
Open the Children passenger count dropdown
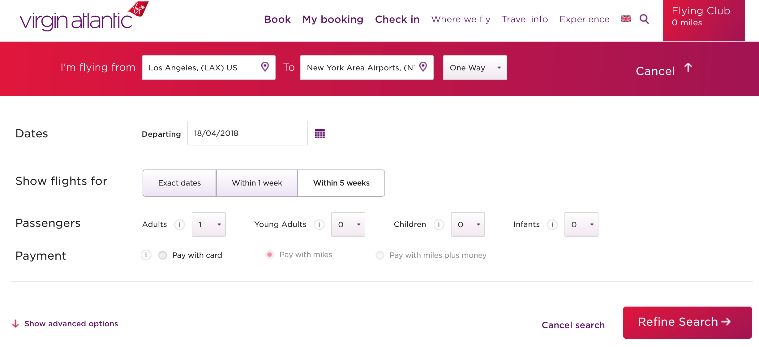click(x=468, y=224)
